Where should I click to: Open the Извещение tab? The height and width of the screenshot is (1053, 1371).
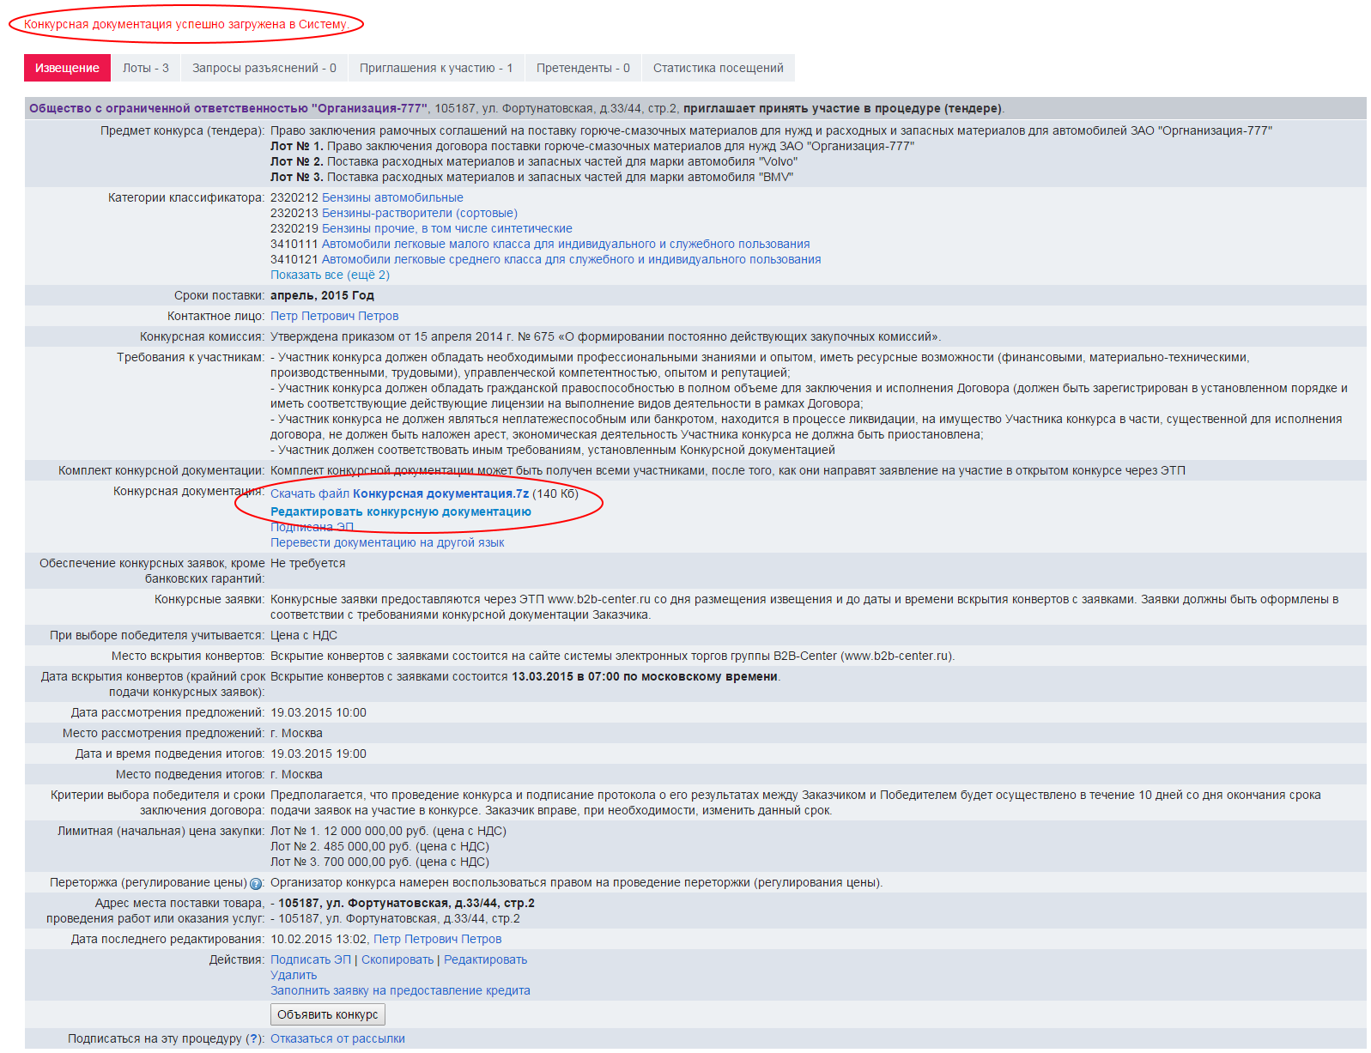(67, 68)
